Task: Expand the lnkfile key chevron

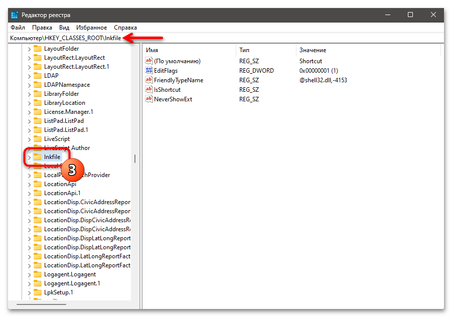Action: coord(29,157)
